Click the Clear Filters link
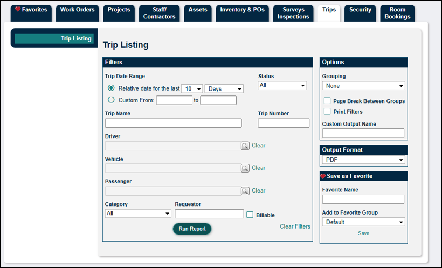The width and height of the screenshot is (442, 268). coord(295,226)
